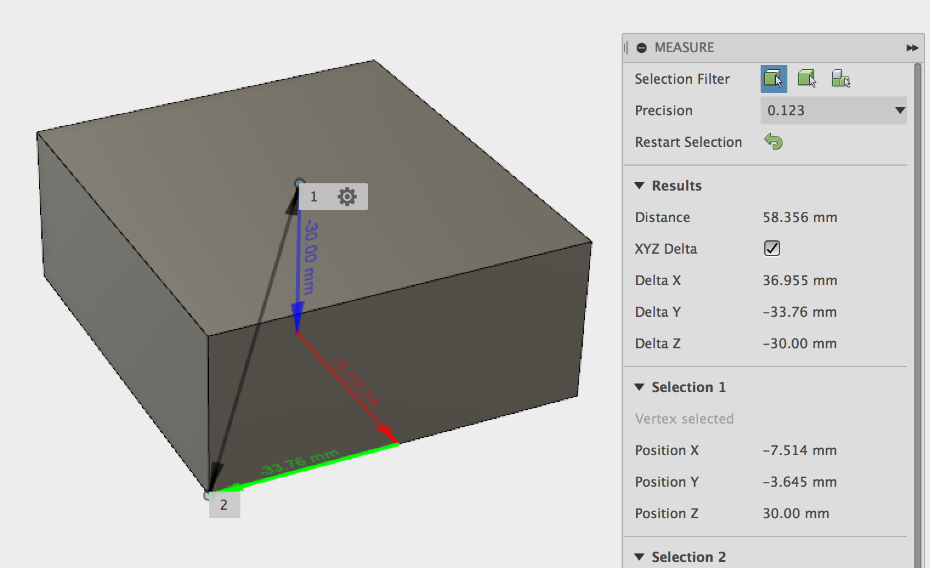
Task: Click the Distance value of 58.356 mm
Action: tap(798, 217)
